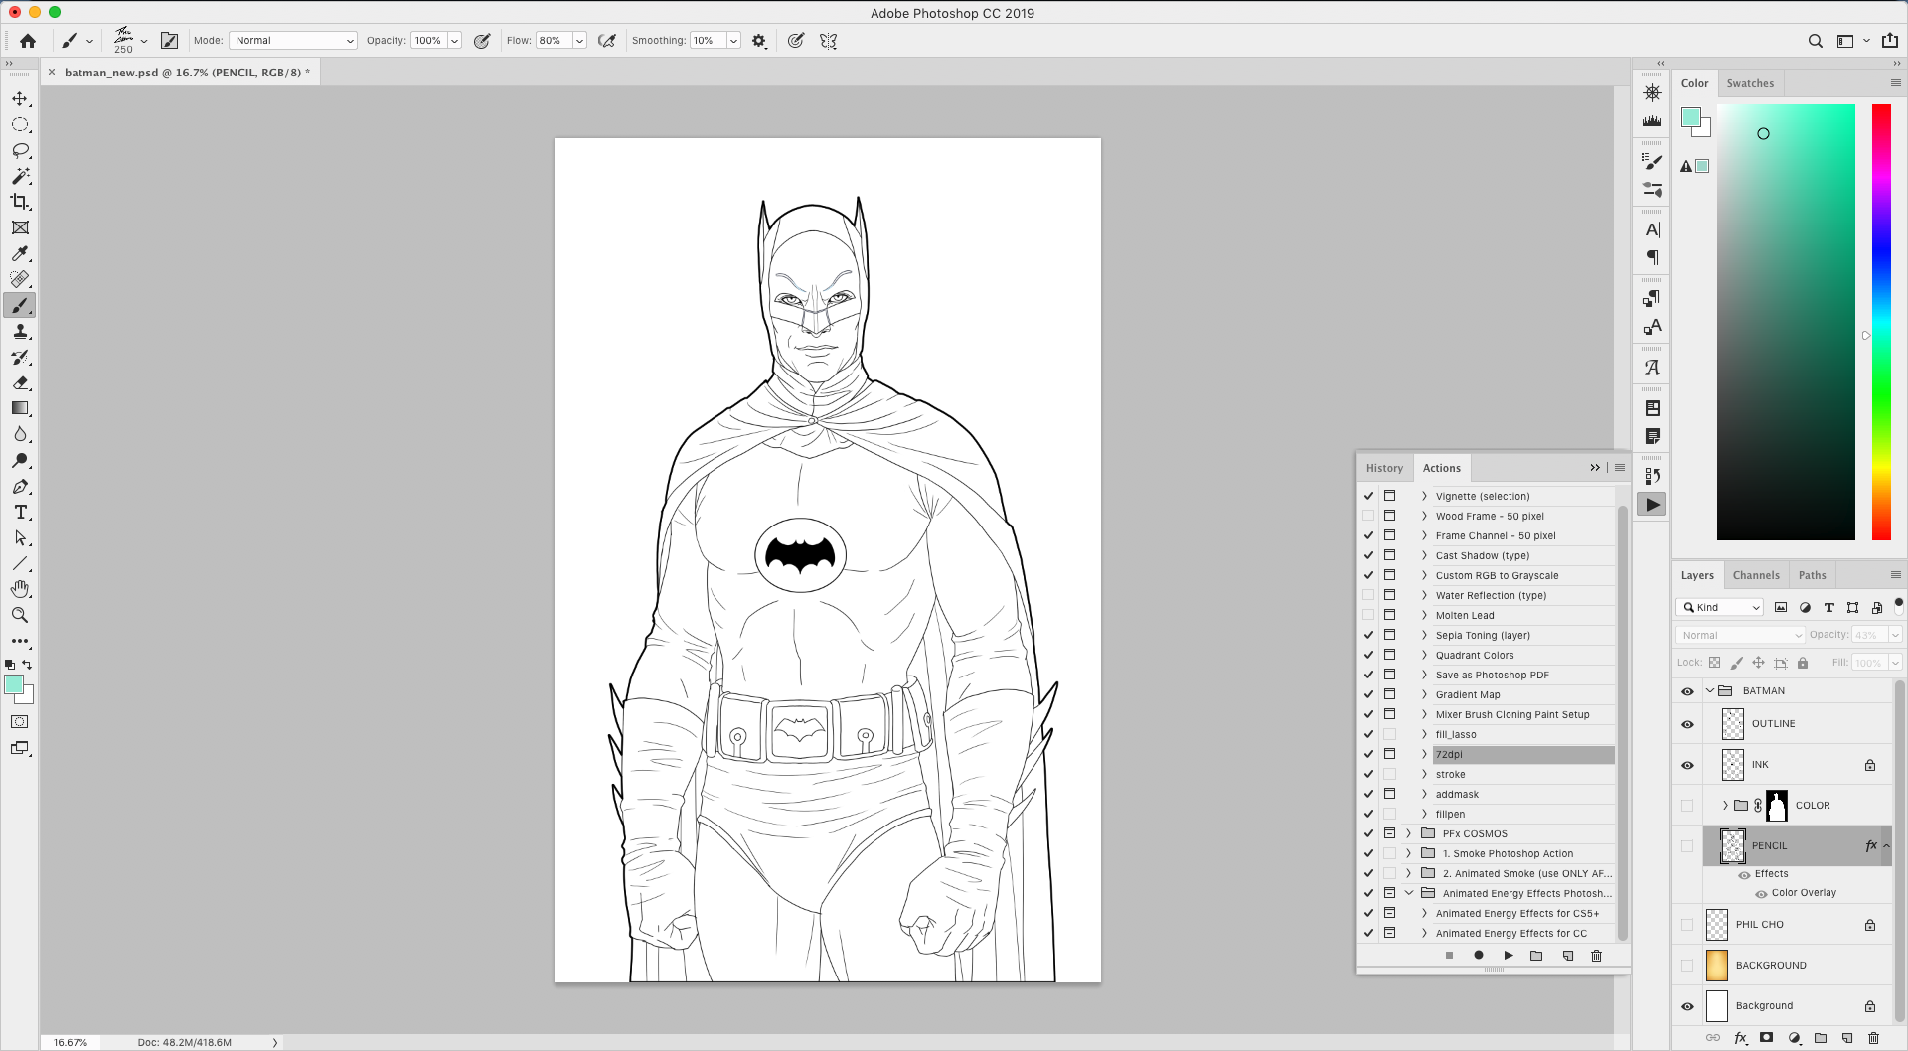The width and height of the screenshot is (1908, 1051).
Task: Show the BACKGROUND gradient layer
Action: pyautogui.click(x=1687, y=966)
